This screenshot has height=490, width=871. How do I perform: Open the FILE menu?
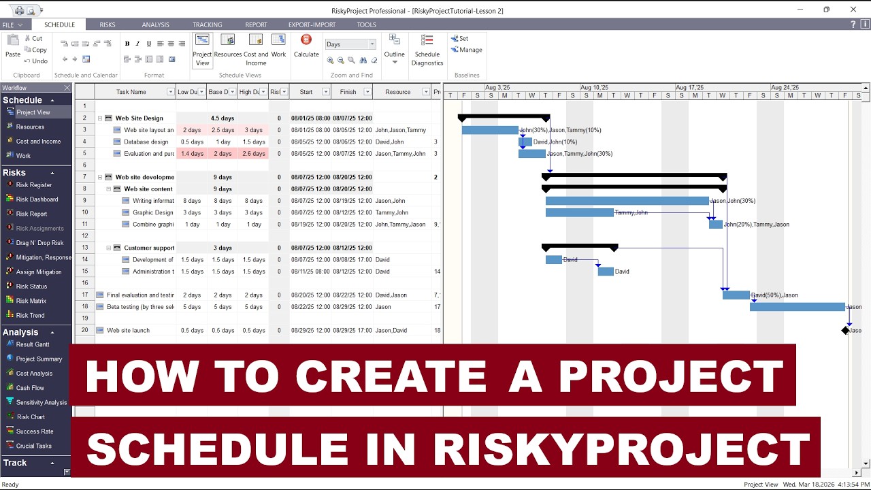pos(12,25)
